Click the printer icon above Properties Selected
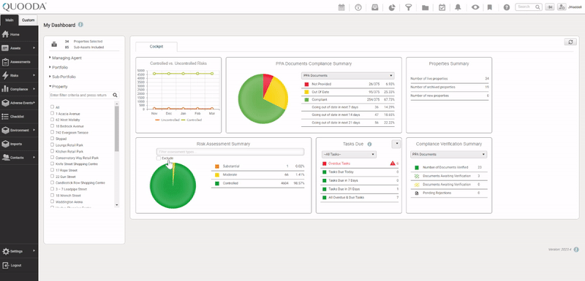The image size is (585, 281). [54, 45]
